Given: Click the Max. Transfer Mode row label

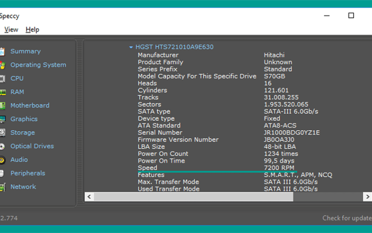Looking at the screenshot, I should [168, 182].
